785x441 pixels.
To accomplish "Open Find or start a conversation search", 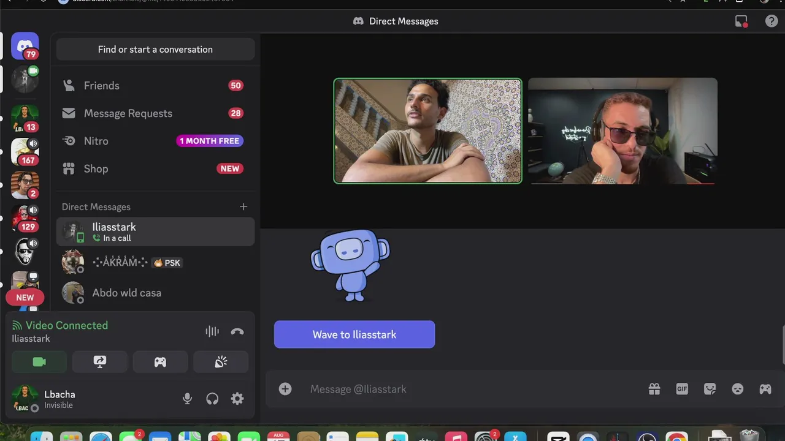I will click(x=155, y=50).
